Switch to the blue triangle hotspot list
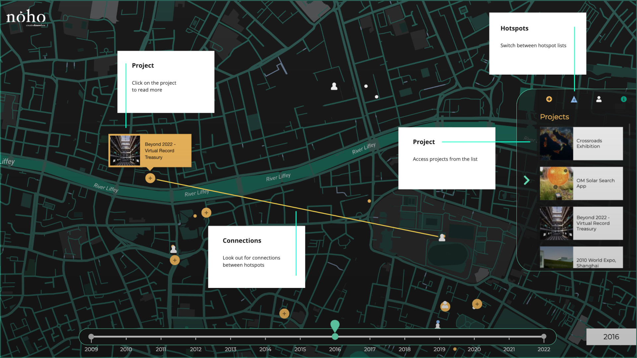637x358 pixels. 574,99
